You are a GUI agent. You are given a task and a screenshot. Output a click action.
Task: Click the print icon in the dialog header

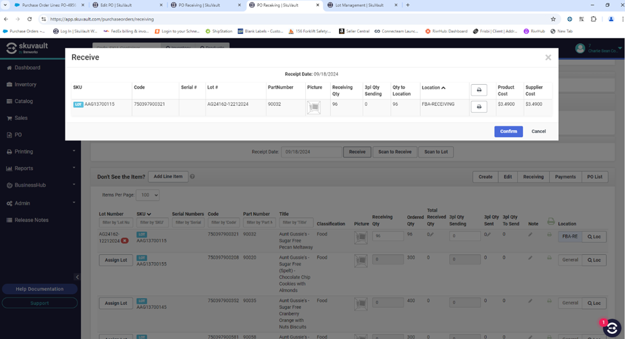pos(479,90)
